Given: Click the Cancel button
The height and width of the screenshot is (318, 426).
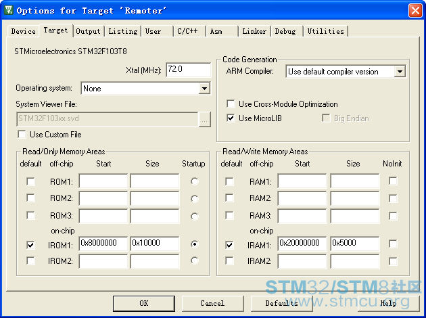Looking at the screenshot, I should [x=212, y=303].
